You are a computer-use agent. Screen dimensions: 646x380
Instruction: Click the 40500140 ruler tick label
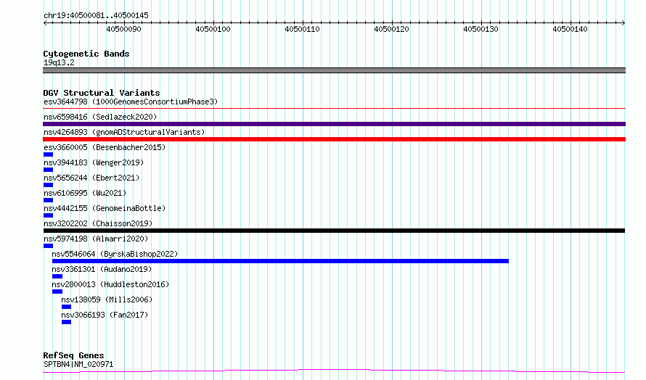coord(571,29)
